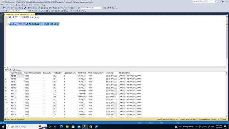Click the wrench Properties icon
Image resolution: width=229 pixels, height=129 pixels.
(x=108, y=8)
